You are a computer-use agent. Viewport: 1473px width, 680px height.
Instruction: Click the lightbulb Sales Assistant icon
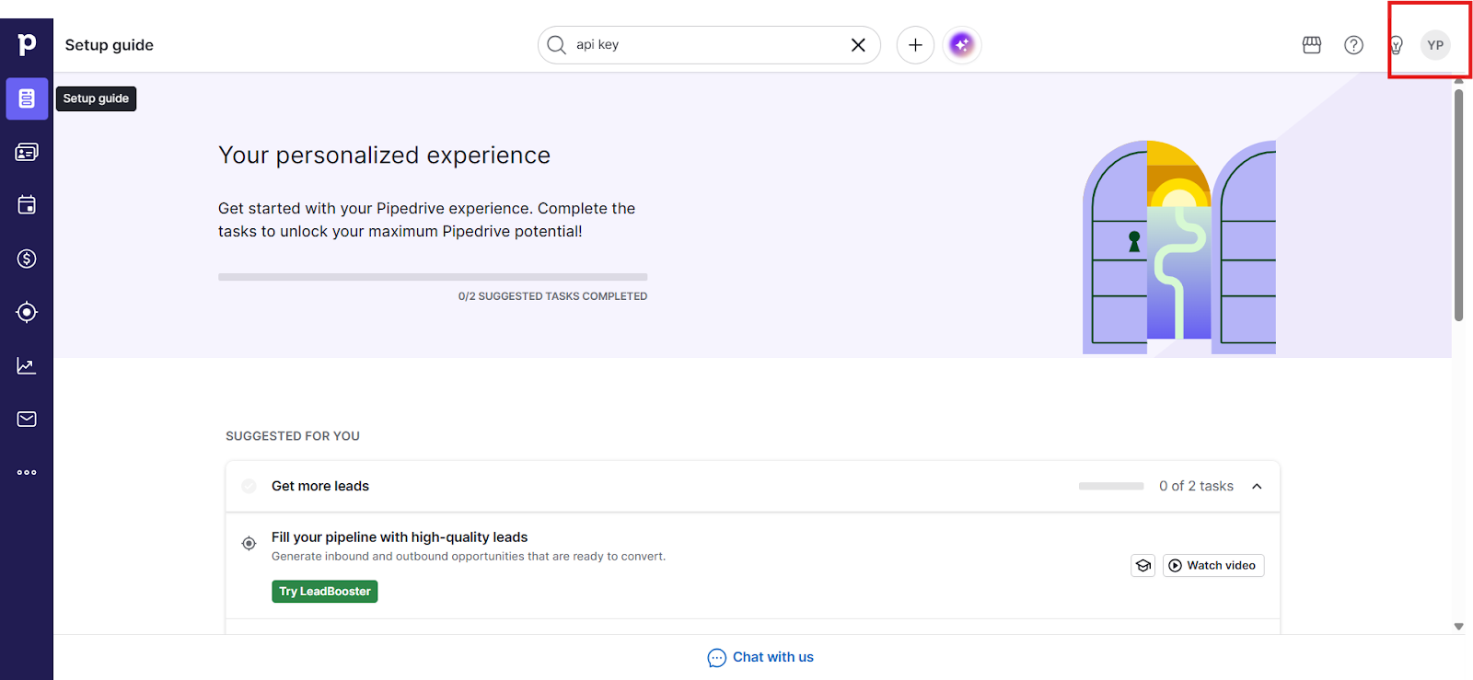[1396, 45]
